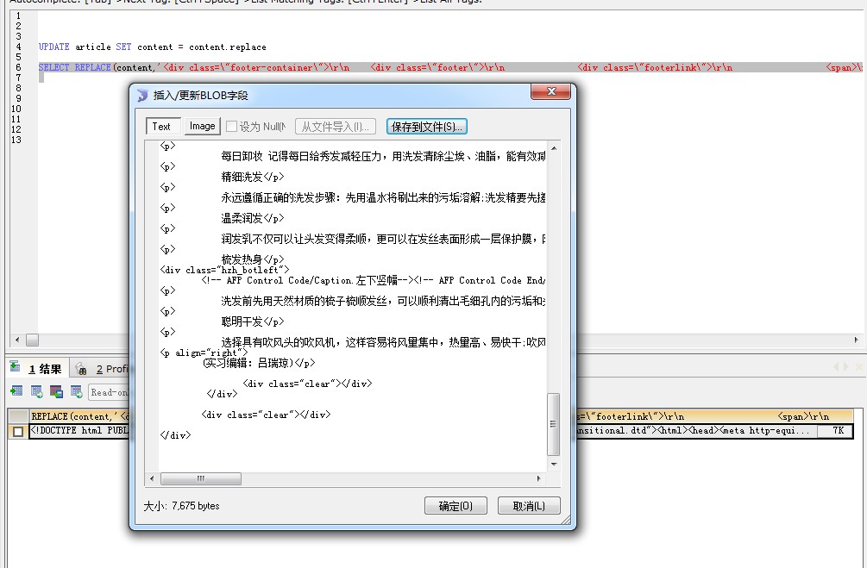
Task: Click up arrow of BLOB text vertical scrollbar
Action: 554,148
